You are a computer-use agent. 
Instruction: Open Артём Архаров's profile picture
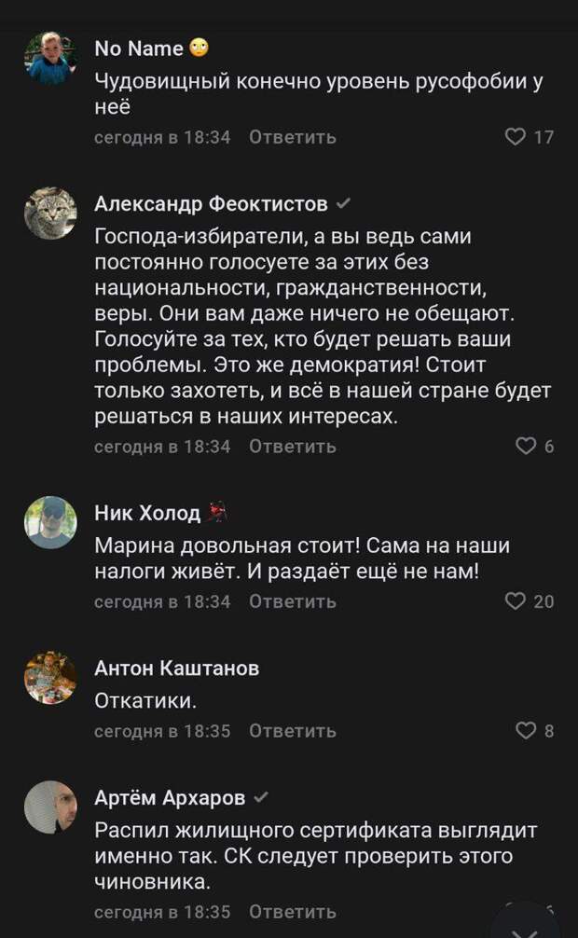click(50, 807)
